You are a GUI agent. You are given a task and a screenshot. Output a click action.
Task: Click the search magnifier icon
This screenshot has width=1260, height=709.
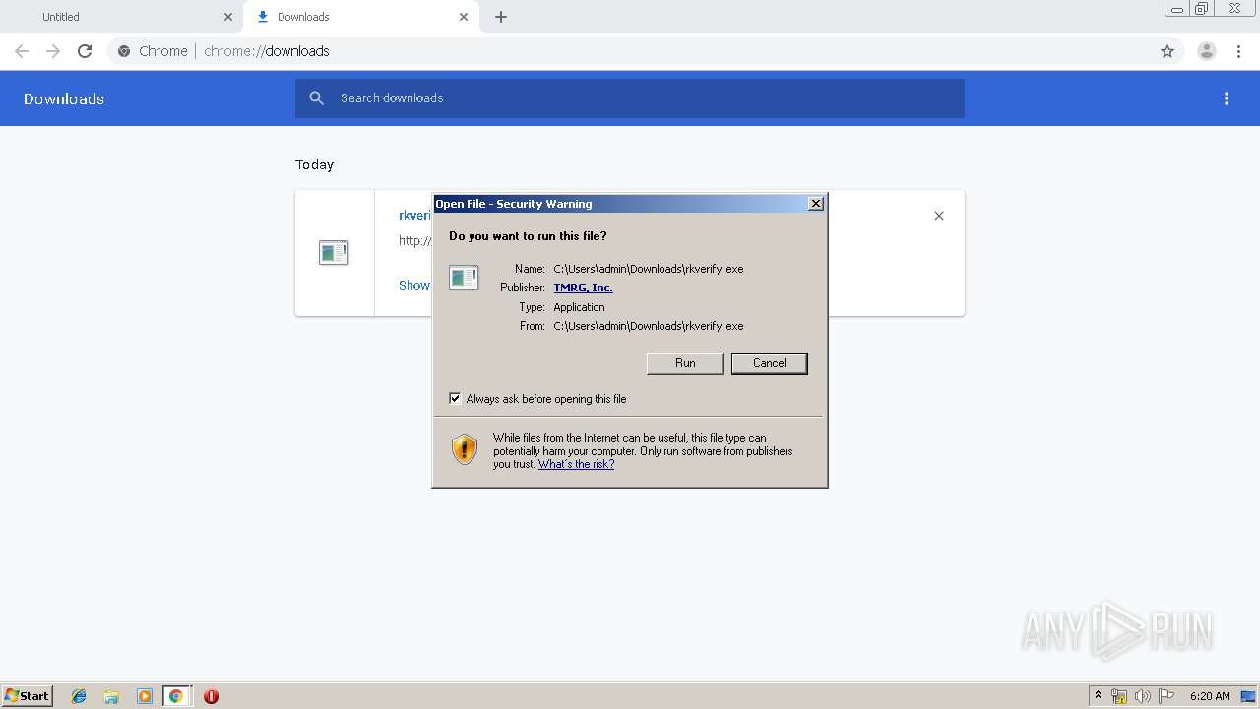point(316,98)
